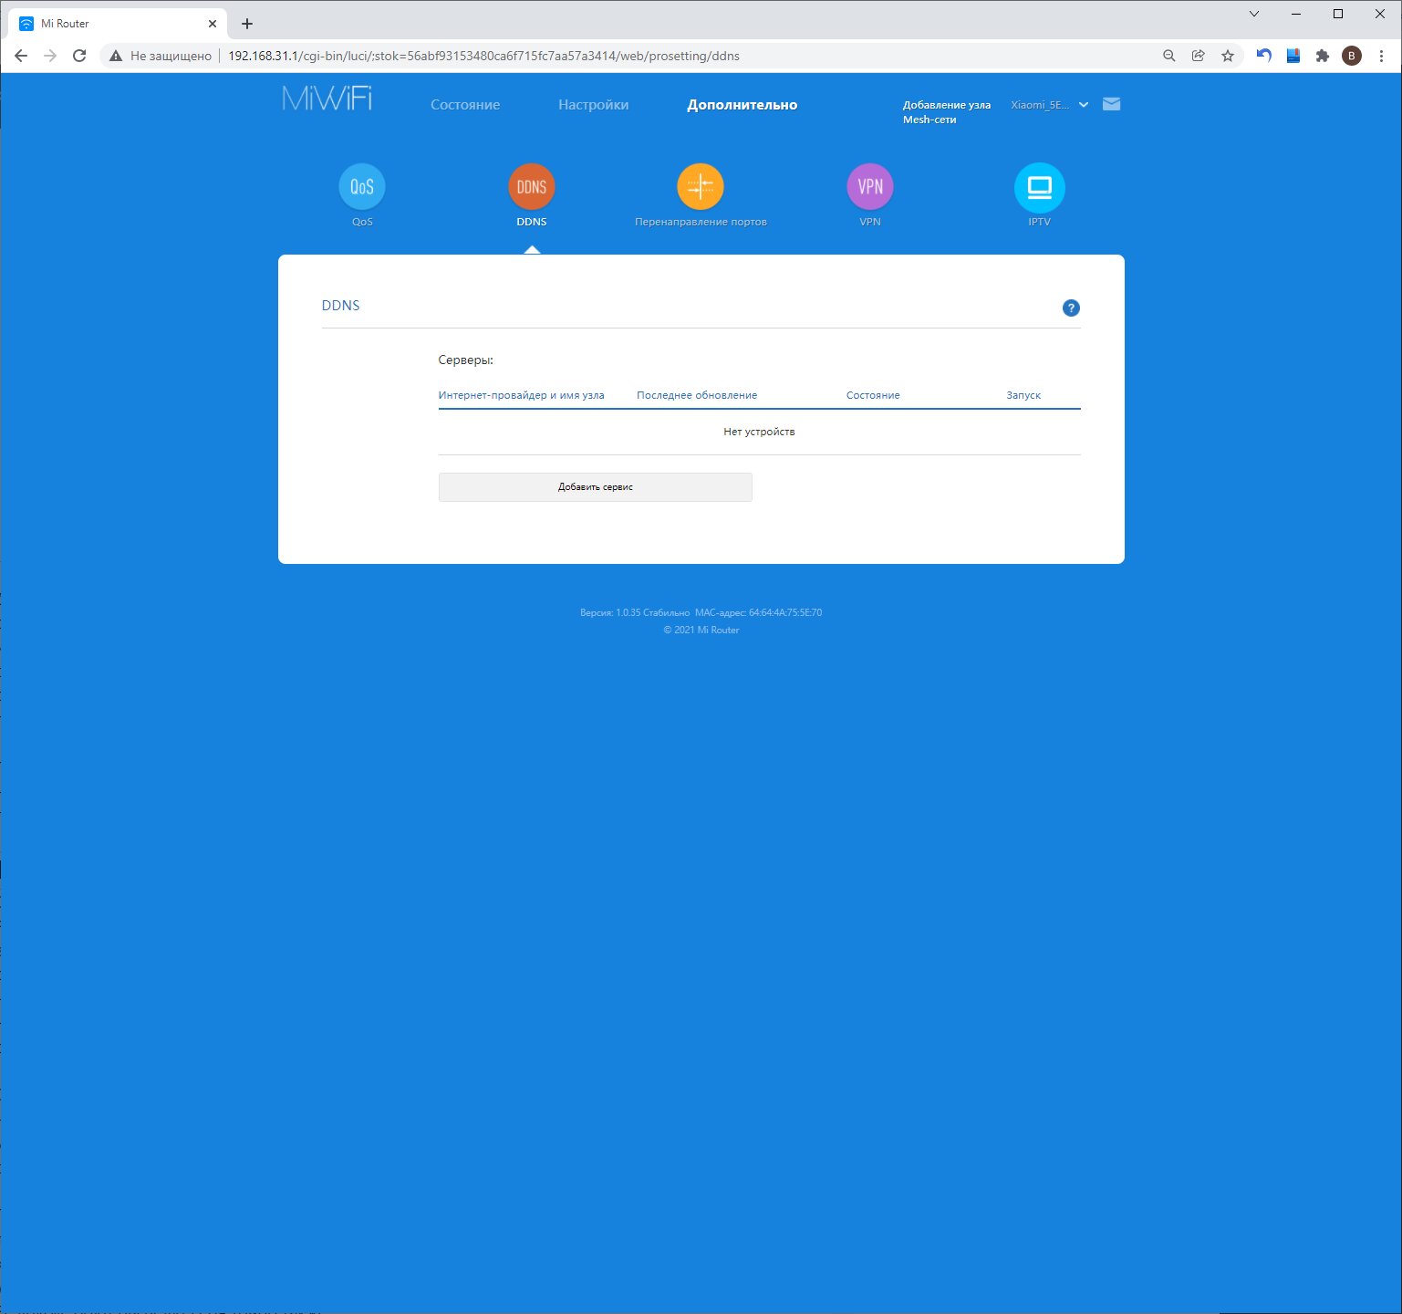Click the Добавить сервис button

(596, 487)
